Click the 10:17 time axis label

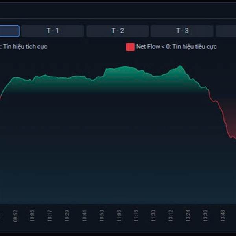point(50,216)
